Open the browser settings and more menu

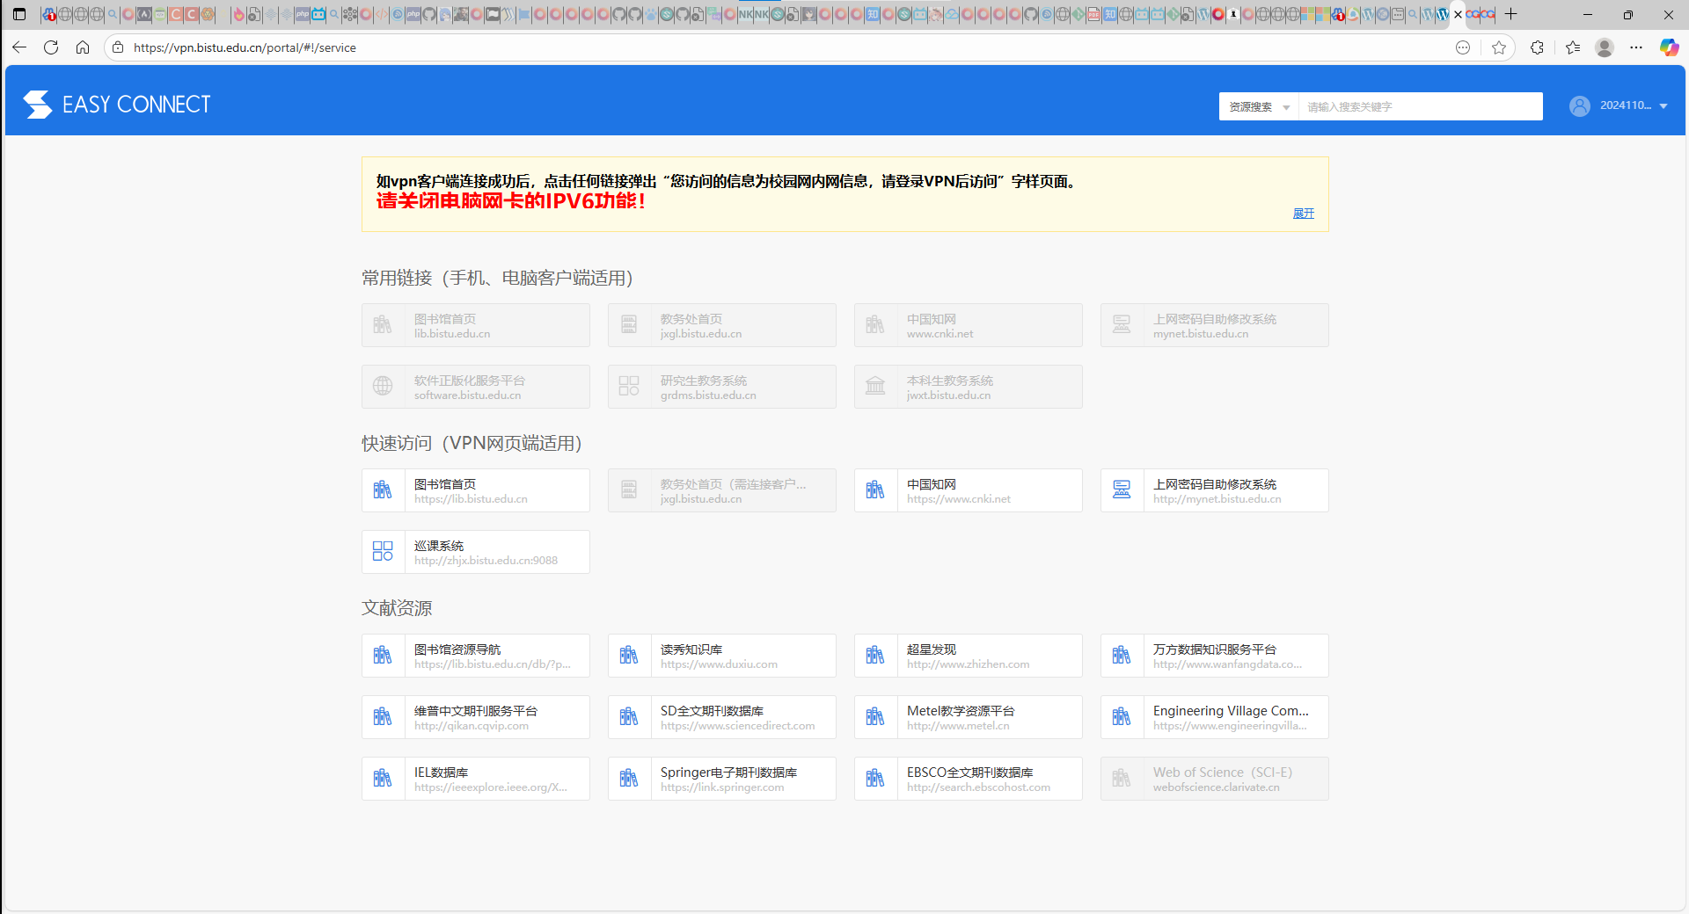[1635, 47]
